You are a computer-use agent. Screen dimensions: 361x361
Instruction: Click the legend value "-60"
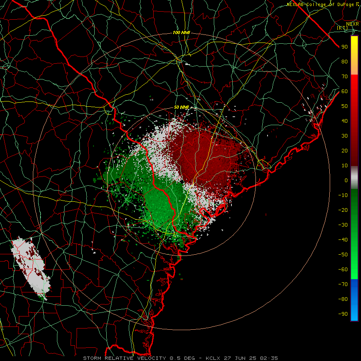343,270
